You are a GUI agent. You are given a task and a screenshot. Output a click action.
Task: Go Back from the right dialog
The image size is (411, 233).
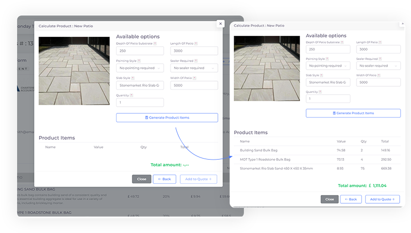pyautogui.click(x=351, y=199)
